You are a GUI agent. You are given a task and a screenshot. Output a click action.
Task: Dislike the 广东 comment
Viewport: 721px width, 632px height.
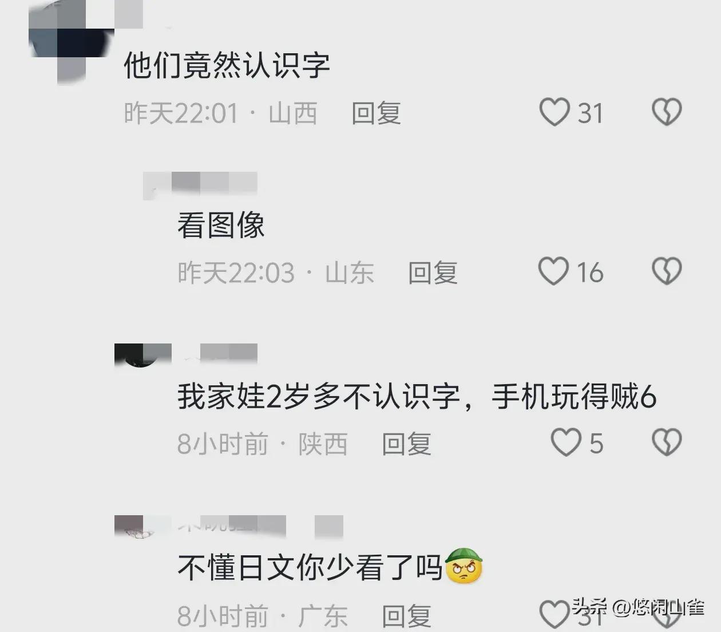(x=667, y=619)
